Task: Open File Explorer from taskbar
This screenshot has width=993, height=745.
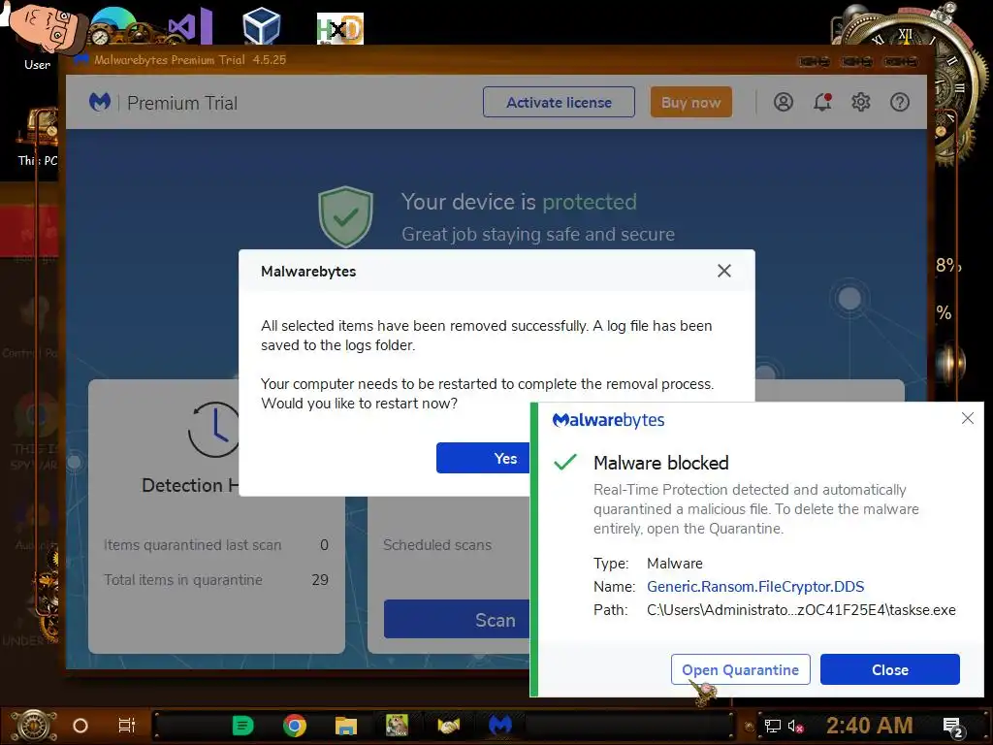Action: pyautogui.click(x=346, y=726)
